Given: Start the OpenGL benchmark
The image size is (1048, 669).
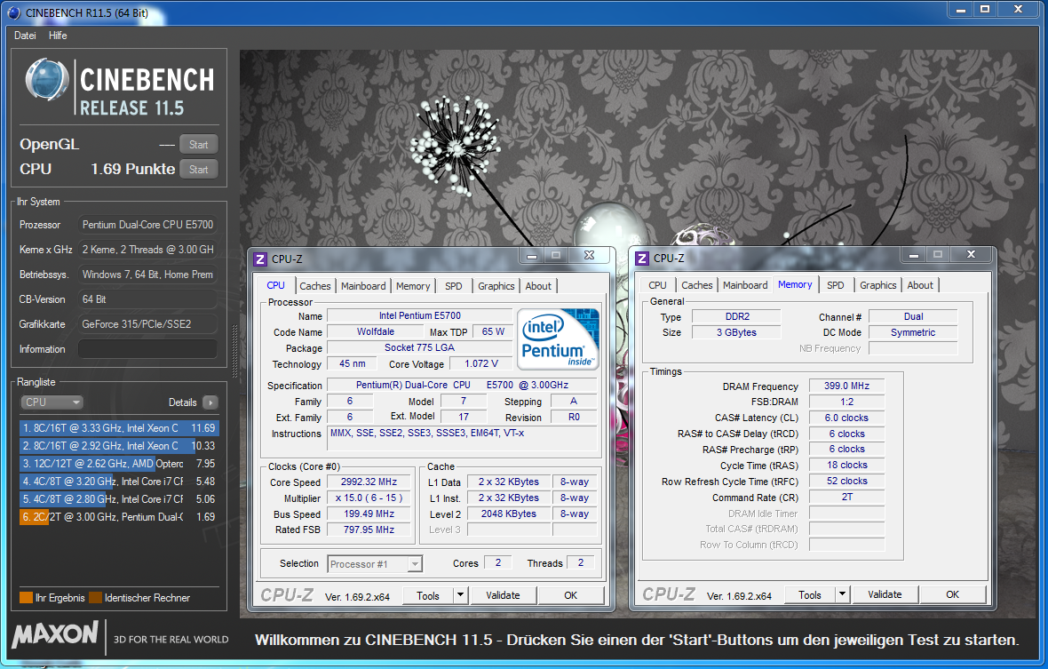Looking at the screenshot, I should (199, 144).
